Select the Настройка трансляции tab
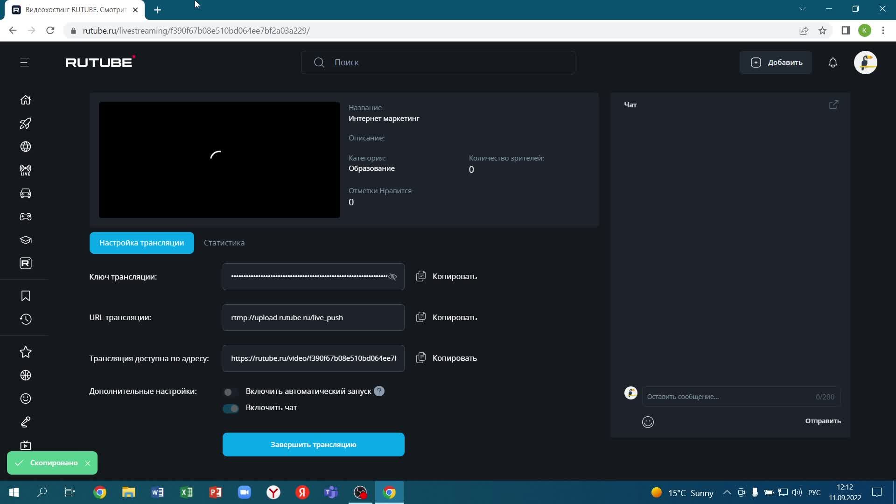The image size is (896, 504). coord(141,243)
